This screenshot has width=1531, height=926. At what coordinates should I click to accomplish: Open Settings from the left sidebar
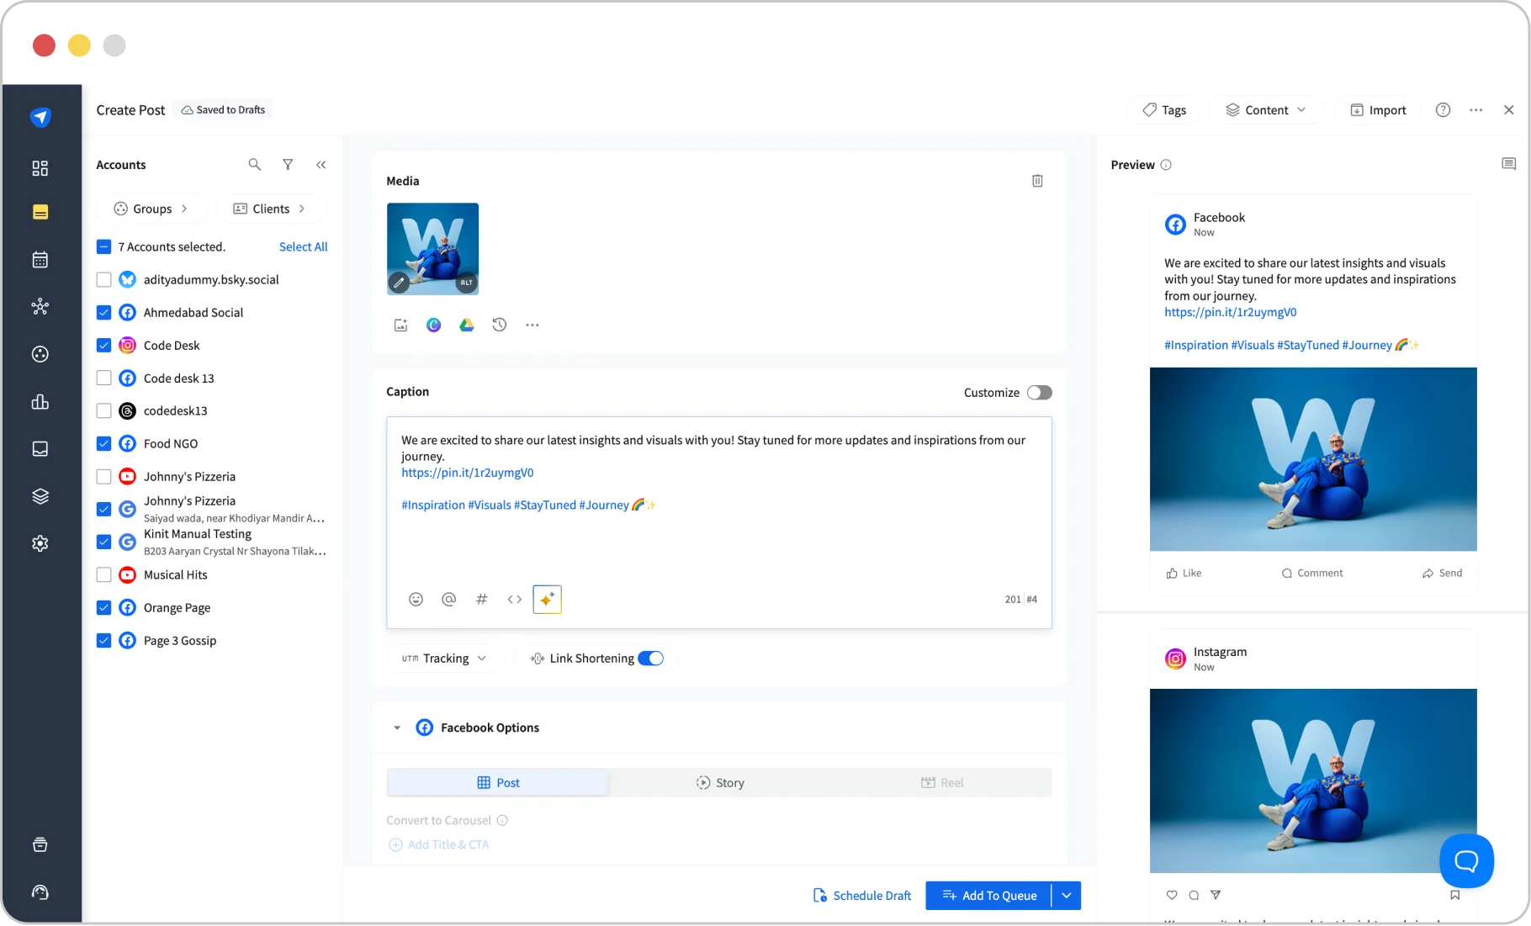tap(40, 542)
